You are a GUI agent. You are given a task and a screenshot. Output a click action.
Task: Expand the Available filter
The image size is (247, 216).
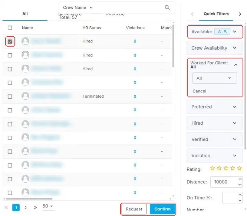(x=235, y=31)
